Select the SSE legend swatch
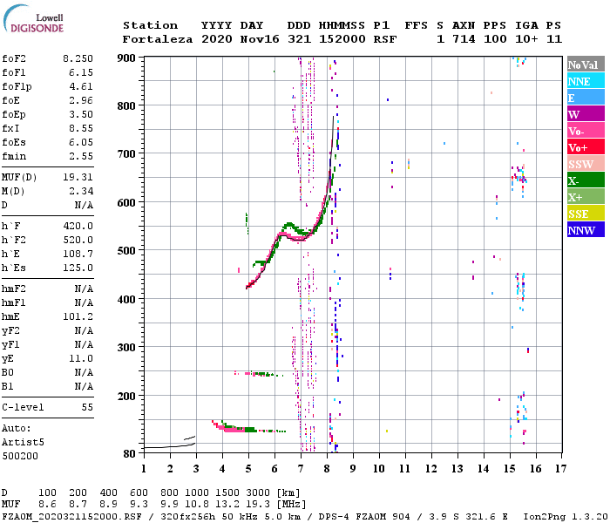The width and height of the screenshot is (610, 523). pyautogui.click(x=586, y=214)
